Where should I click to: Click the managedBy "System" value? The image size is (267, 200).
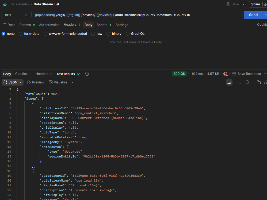pos(73,142)
